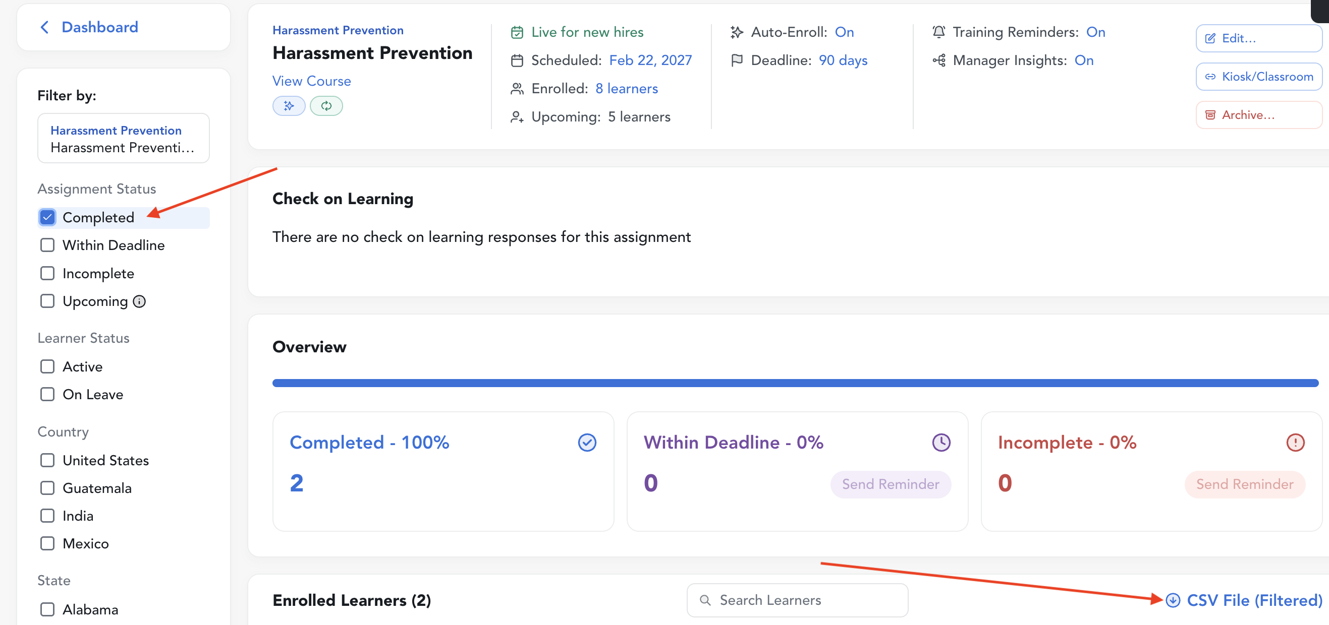Click the Harassment Prevention breadcrumb link

338,30
